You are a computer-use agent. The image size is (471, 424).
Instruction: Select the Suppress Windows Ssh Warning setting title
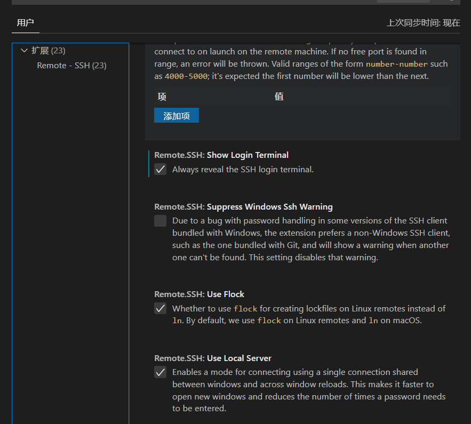(243, 207)
